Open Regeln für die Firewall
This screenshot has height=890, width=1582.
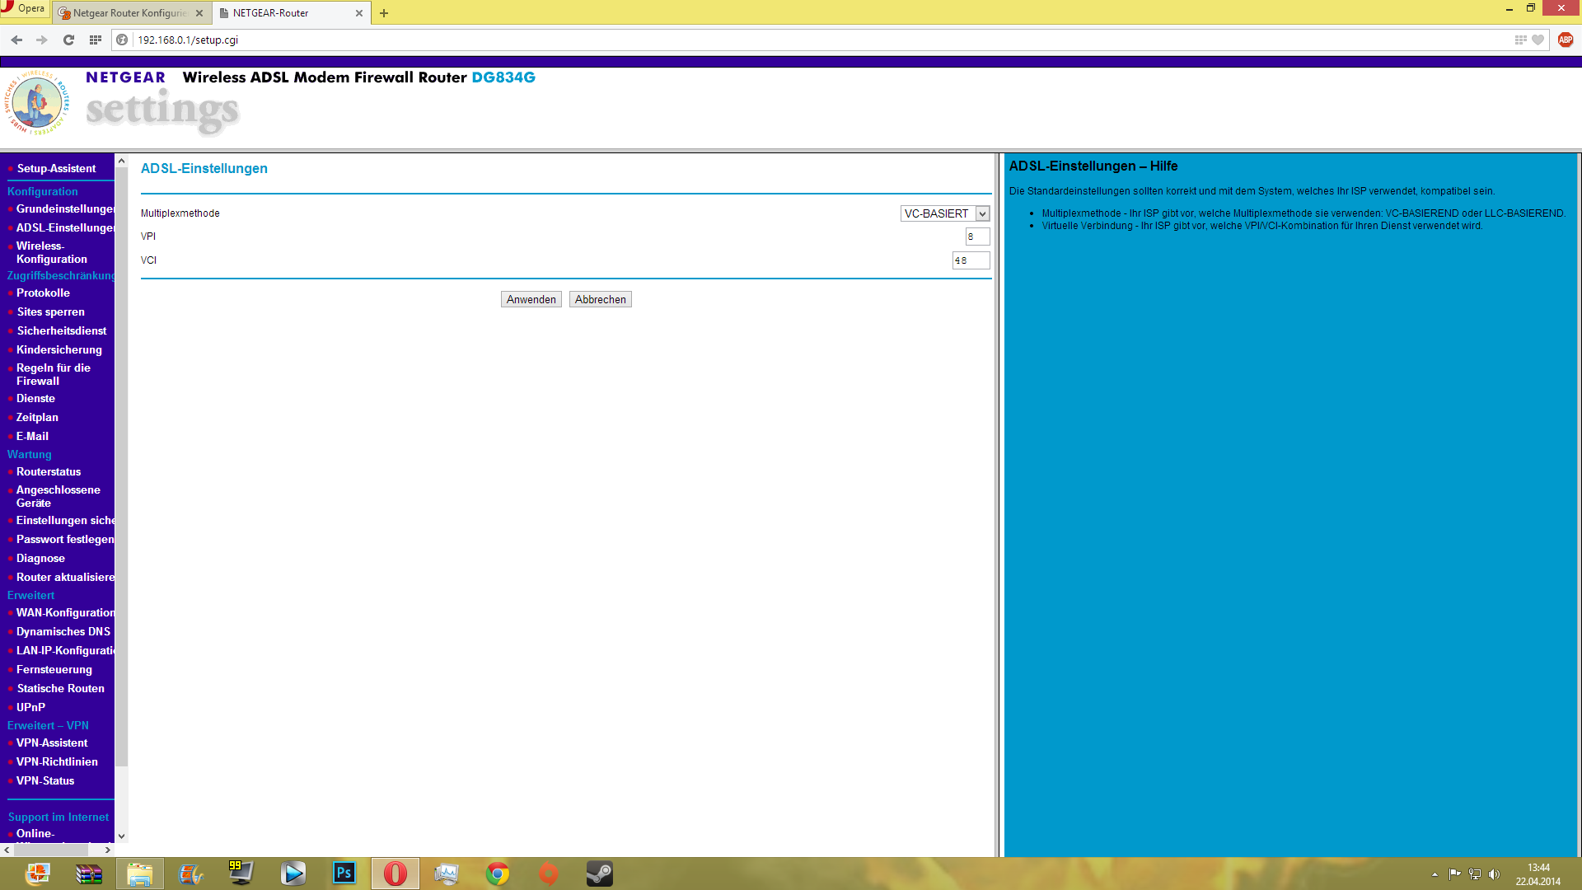pyautogui.click(x=54, y=374)
